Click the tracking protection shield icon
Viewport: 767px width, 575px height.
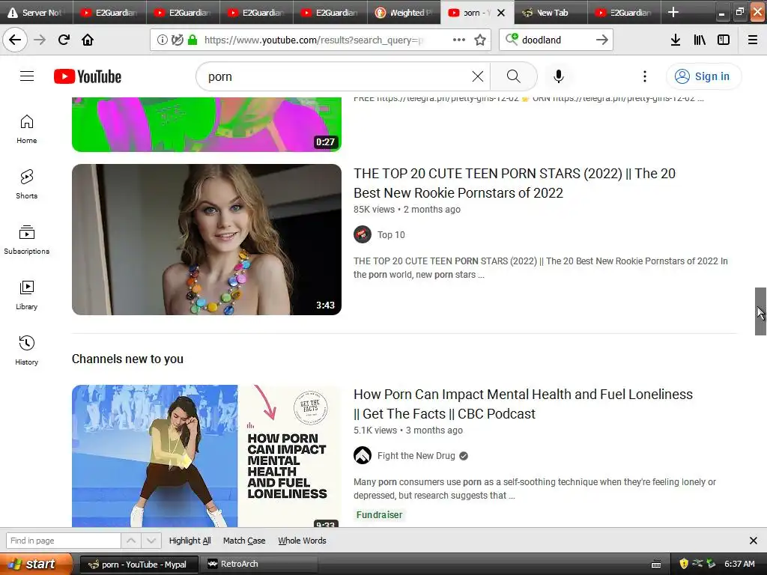pos(177,40)
